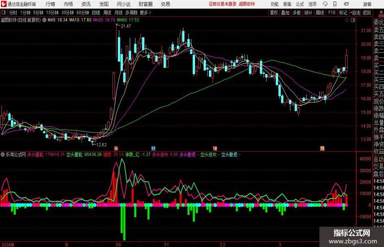Open the 功能 menu
Viewport: 384px width, 247px height.
[275, 4]
